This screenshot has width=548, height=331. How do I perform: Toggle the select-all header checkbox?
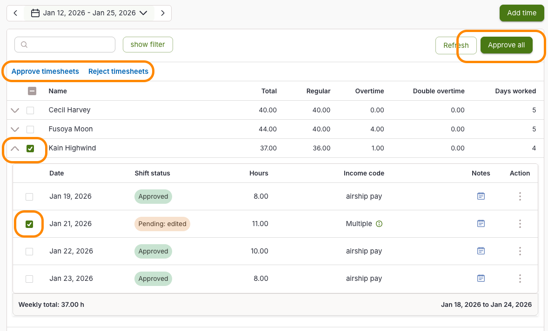pos(32,91)
